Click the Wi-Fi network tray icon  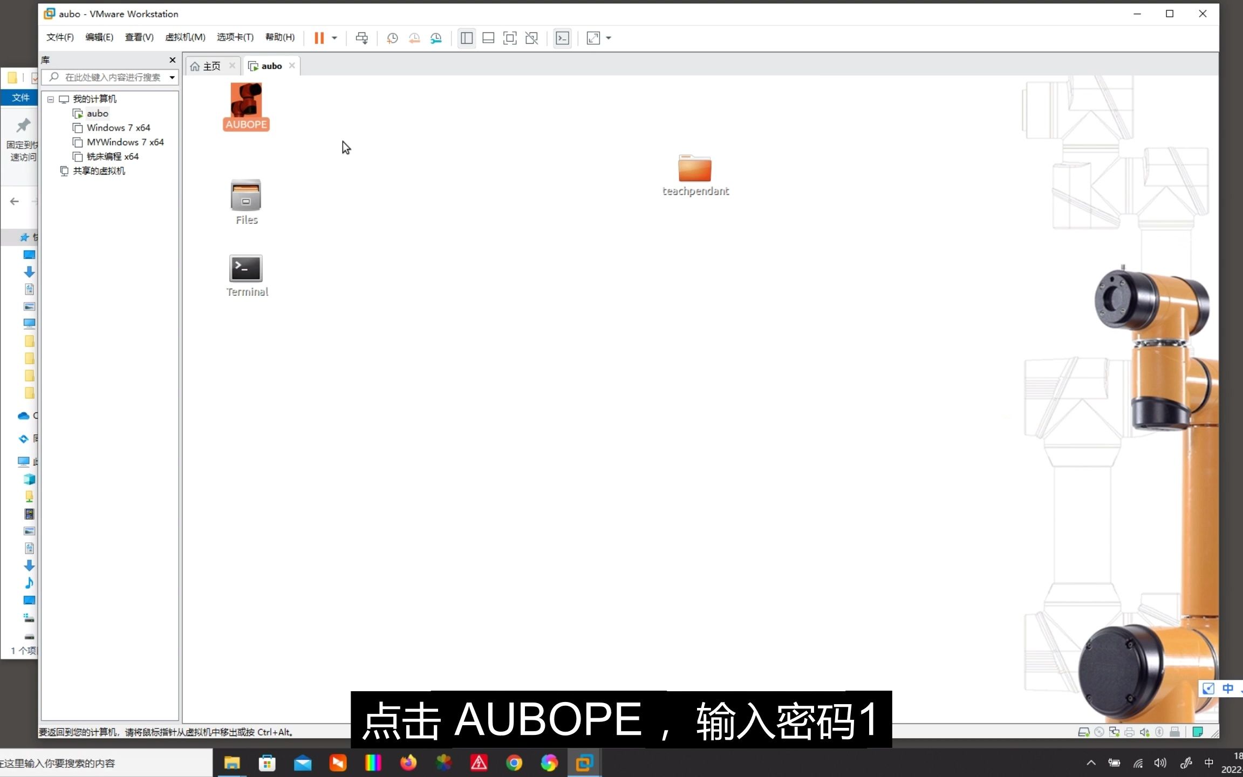[x=1138, y=763]
